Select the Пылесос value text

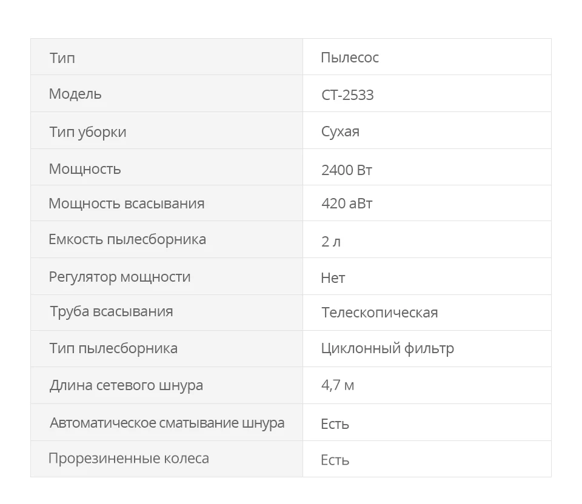(350, 58)
